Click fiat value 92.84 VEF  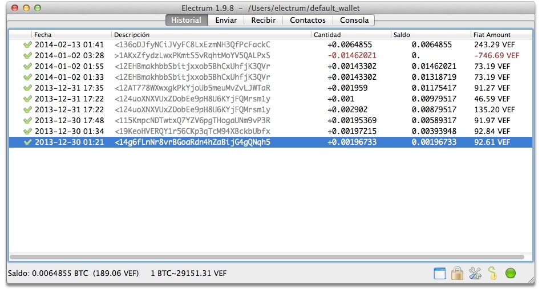[x=492, y=131]
